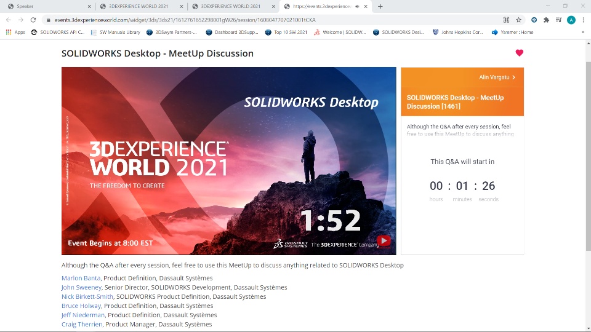
Task: Click the YouTube play logo on video
Action: pos(384,241)
